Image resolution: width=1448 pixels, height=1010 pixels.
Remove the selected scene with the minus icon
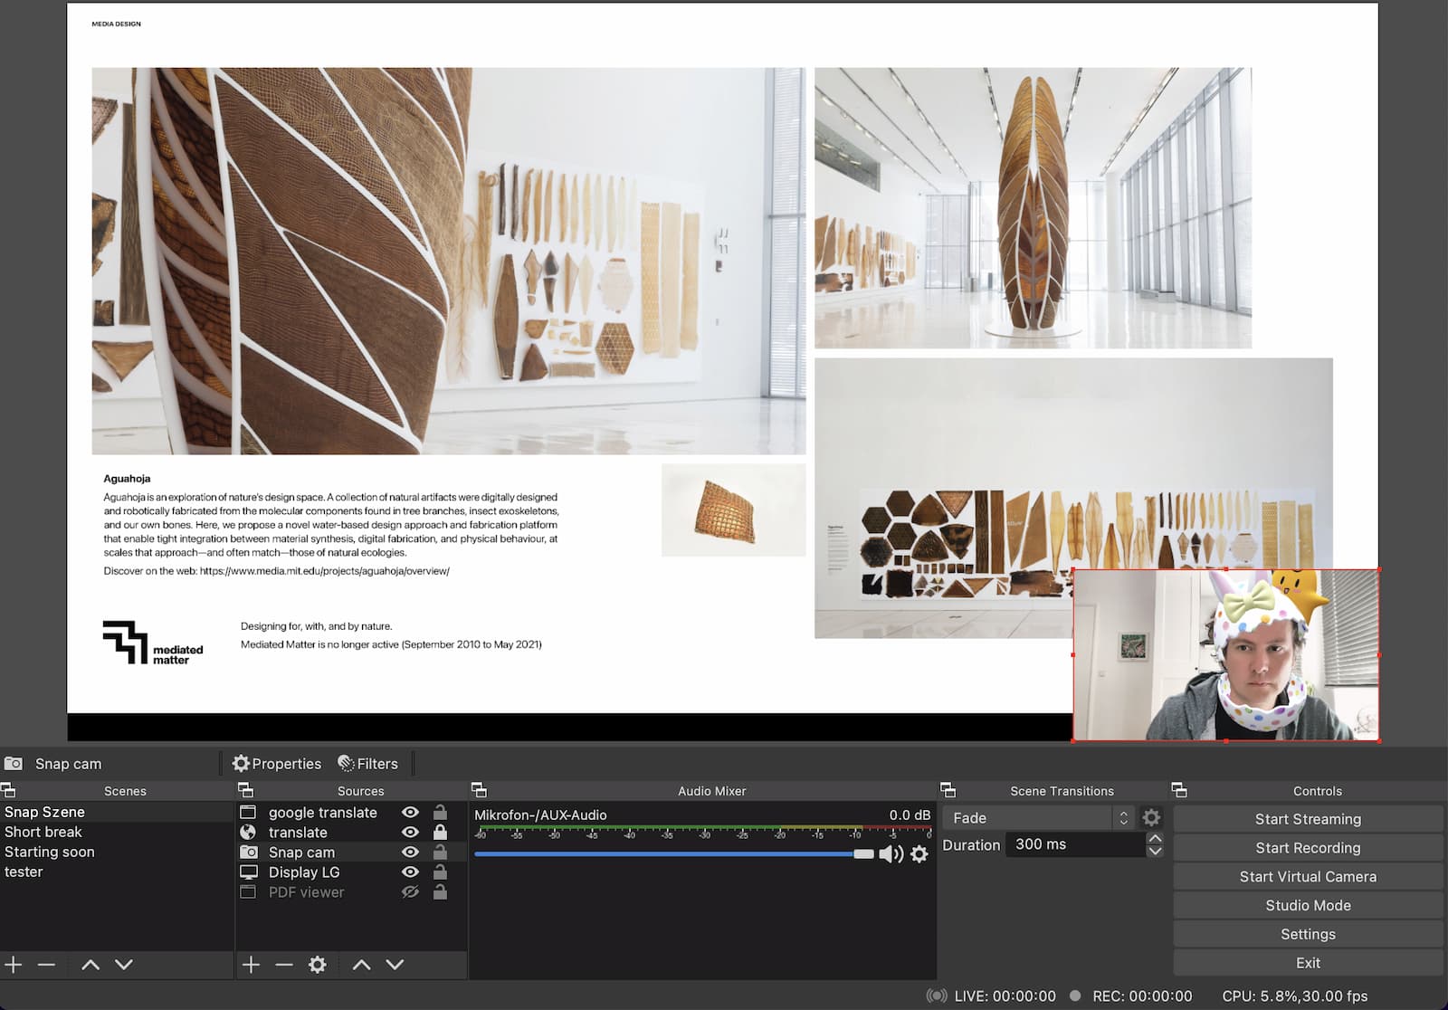pos(46,965)
